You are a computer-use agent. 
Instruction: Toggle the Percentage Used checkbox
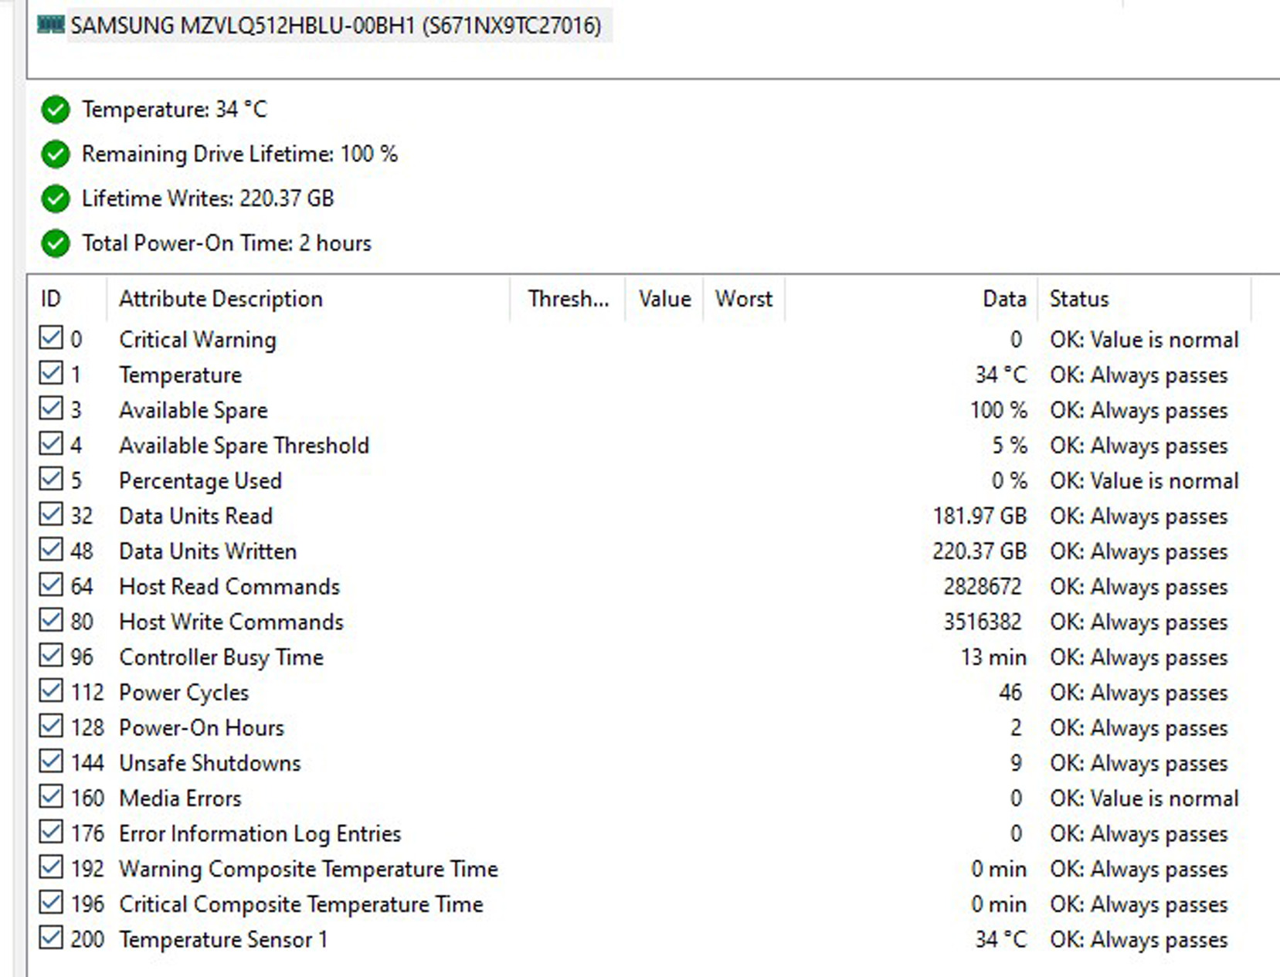point(51,479)
